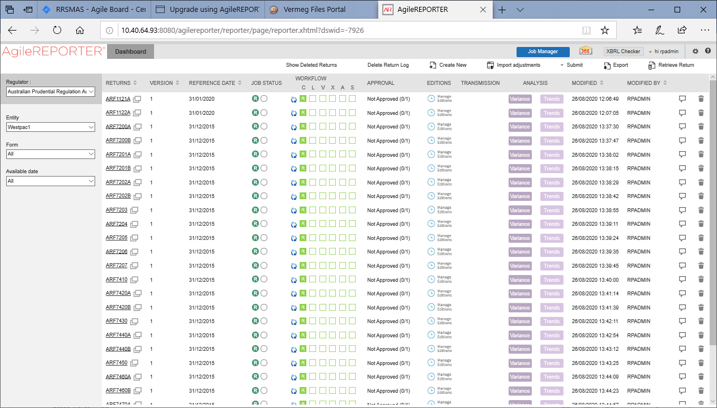This screenshot has width=717, height=408.
Task: Delete the ARF7450 return via trash icon
Action: click(701, 363)
